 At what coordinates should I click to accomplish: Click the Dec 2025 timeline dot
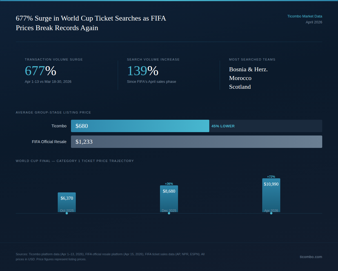pos(169,213)
